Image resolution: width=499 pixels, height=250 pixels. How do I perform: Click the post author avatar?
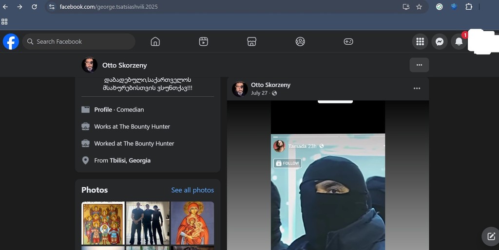tap(240, 89)
